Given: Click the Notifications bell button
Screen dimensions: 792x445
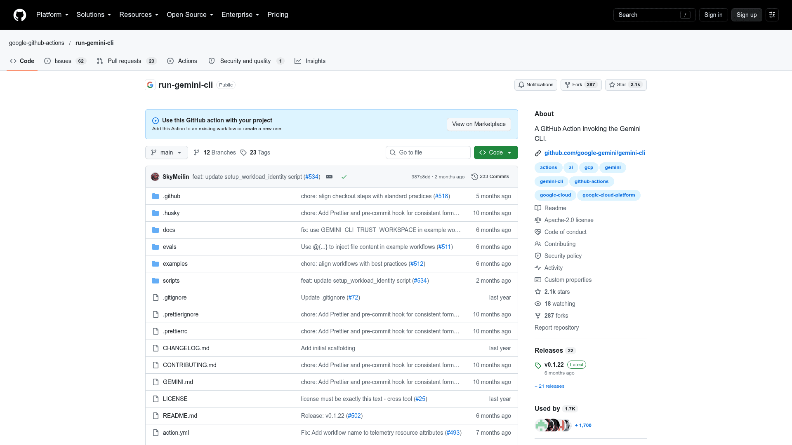Looking at the screenshot, I should (x=535, y=85).
